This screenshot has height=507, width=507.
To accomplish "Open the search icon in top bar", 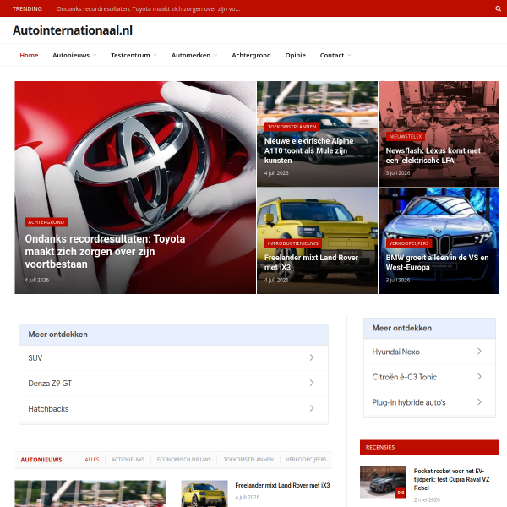I will click(x=498, y=8).
